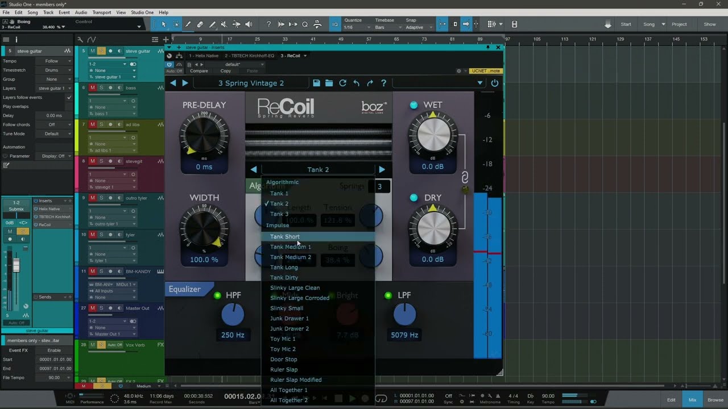
Task: Open the Tune Mode dropdown
Action: click(x=54, y=134)
